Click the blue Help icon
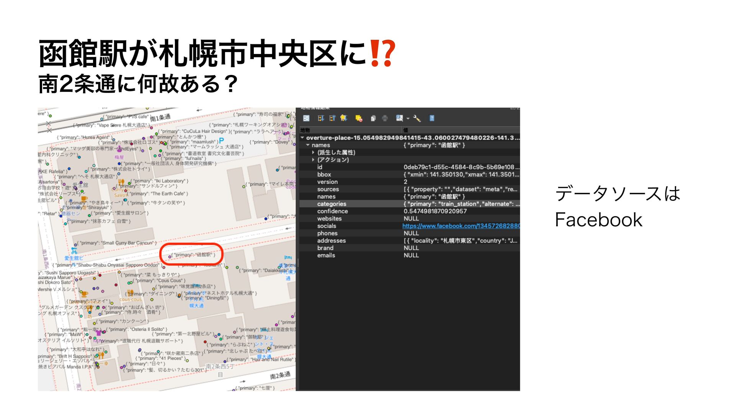This screenshot has width=735, height=413. 432,118
